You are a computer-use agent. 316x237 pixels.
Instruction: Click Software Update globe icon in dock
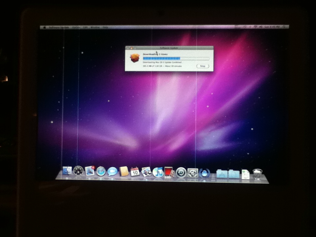[x=204, y=173]
